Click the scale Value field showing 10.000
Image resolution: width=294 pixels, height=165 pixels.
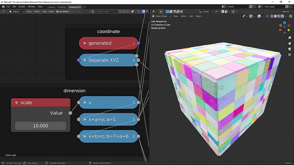[x=40, y=126]
